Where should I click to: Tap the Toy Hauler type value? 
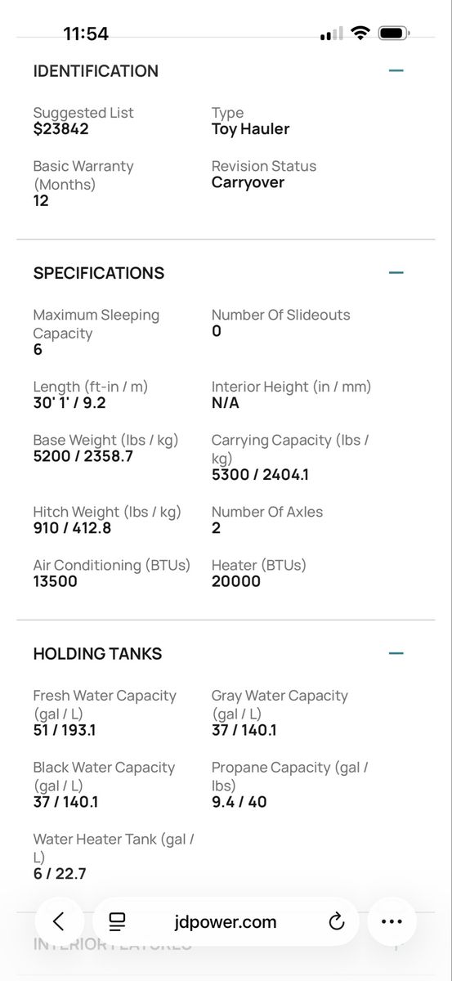[x=250, y=129]
